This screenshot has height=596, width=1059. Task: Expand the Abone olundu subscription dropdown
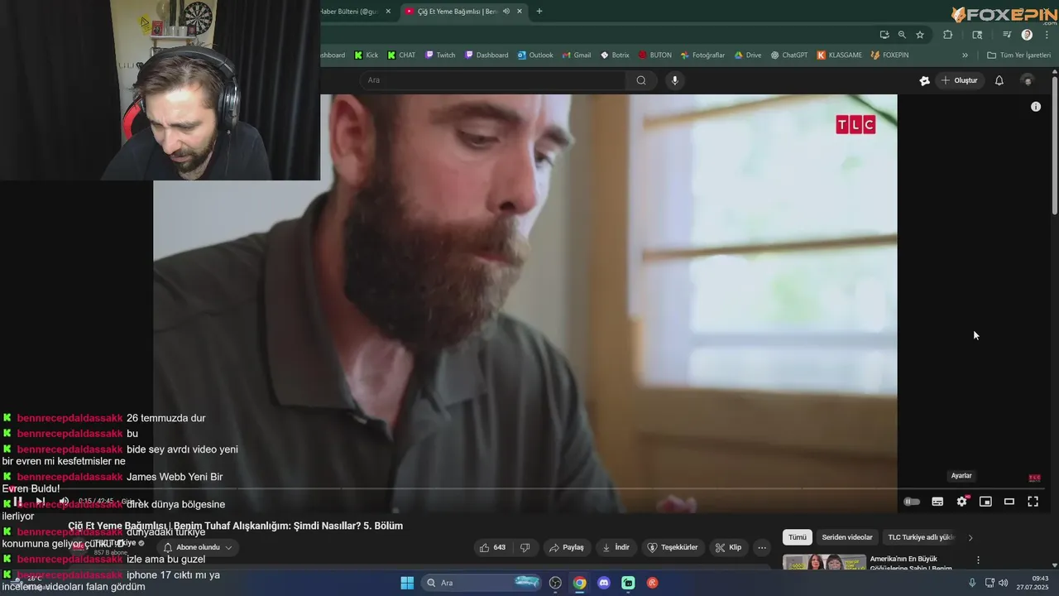[198, 548]
